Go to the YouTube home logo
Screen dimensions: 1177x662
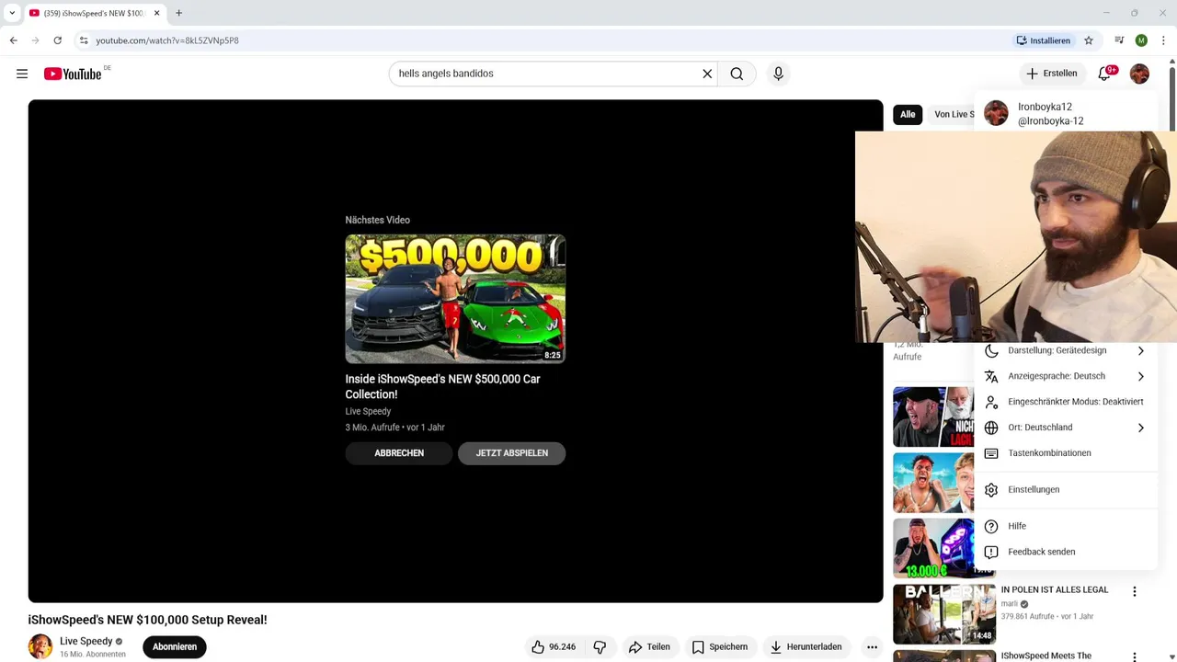point(73,74)
